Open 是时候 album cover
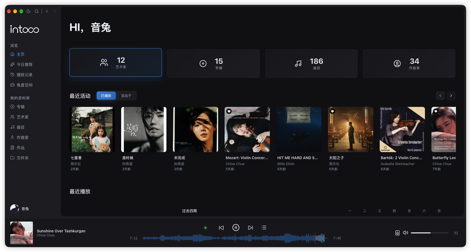This screenshot has height=252, width=471. [x=144, y=129]
